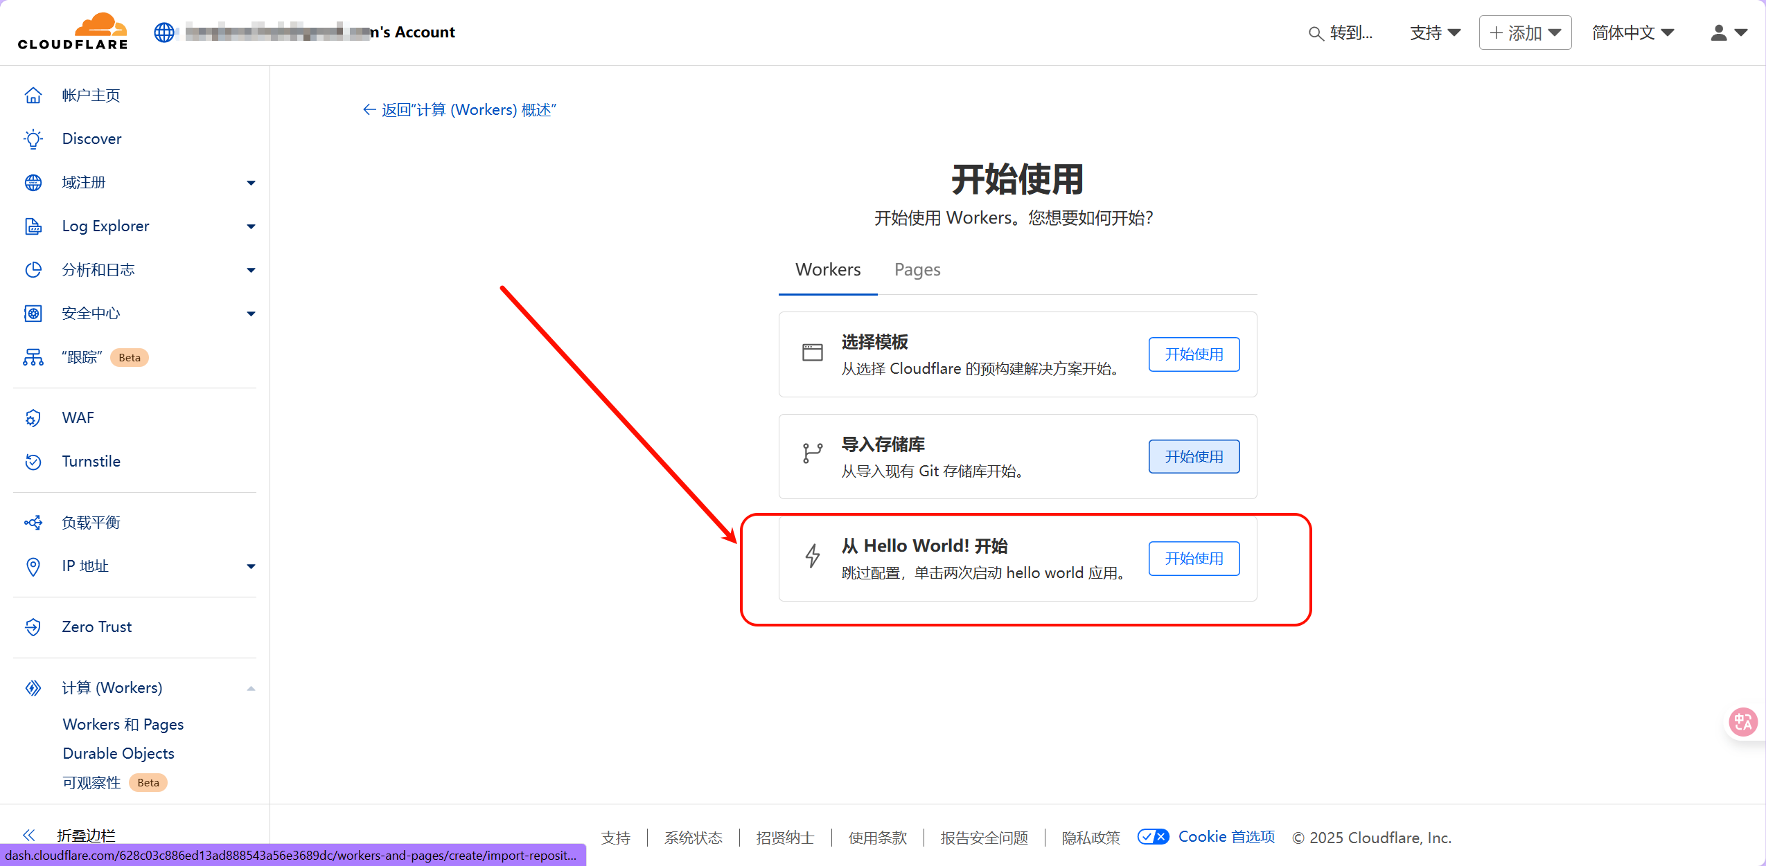Viewport: 1766px width, 866px height.
Task: Click the collapse sidebar double-chevron icon
Action: pos(29,835)
